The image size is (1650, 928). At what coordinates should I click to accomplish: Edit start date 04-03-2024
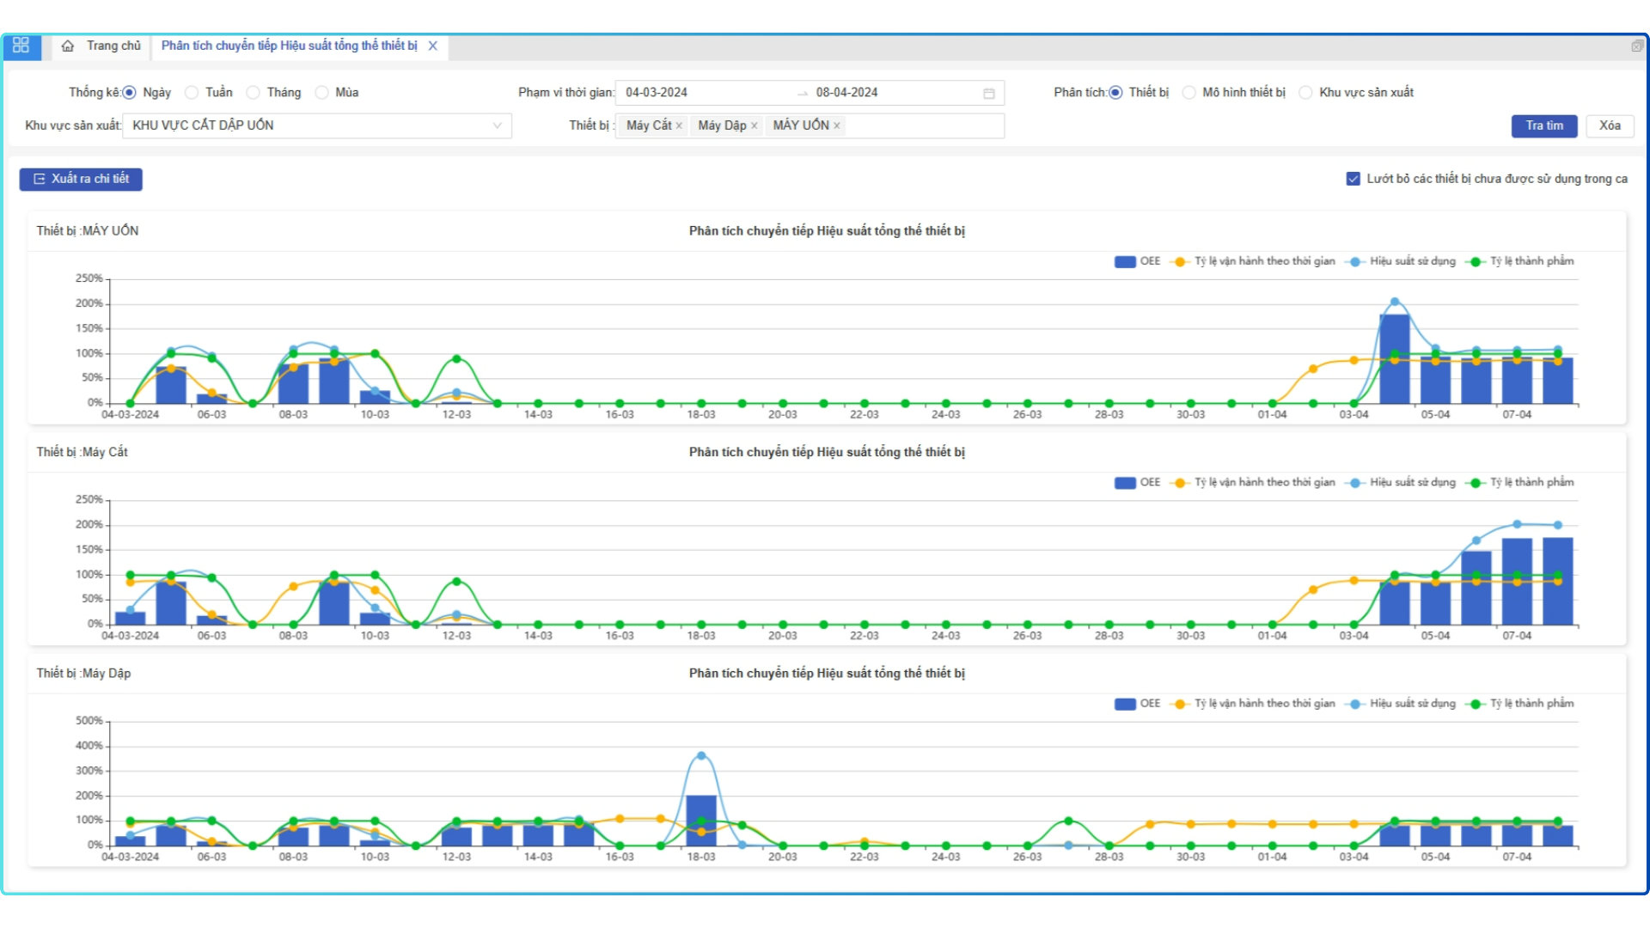657,93
